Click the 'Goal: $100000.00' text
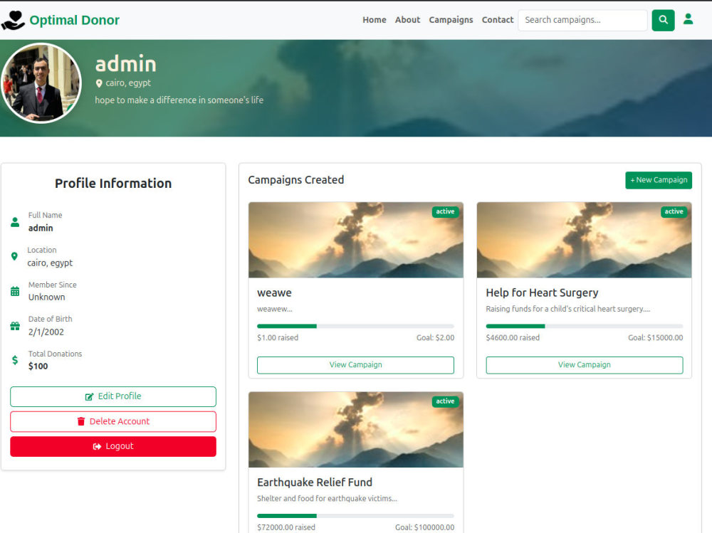 (424, 527)
